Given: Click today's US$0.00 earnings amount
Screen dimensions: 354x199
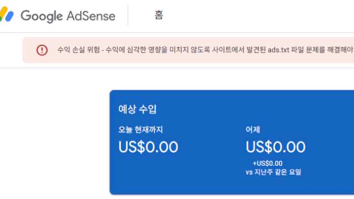Looking at the screenshot, I should pyautogui.click(x=148, y=147).
